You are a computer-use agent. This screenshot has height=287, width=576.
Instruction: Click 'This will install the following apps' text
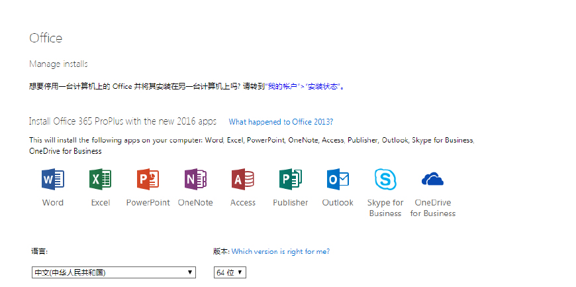coord(252,145)
